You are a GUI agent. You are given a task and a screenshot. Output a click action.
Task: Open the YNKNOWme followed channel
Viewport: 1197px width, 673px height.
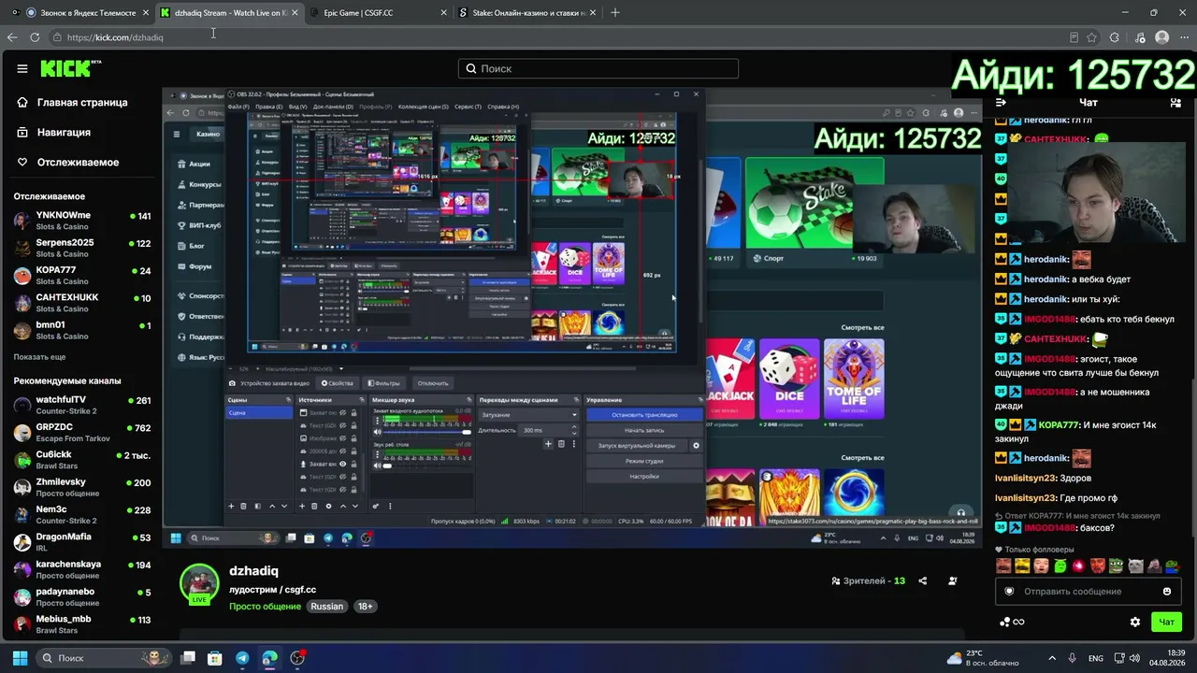[x=82, y=221]
